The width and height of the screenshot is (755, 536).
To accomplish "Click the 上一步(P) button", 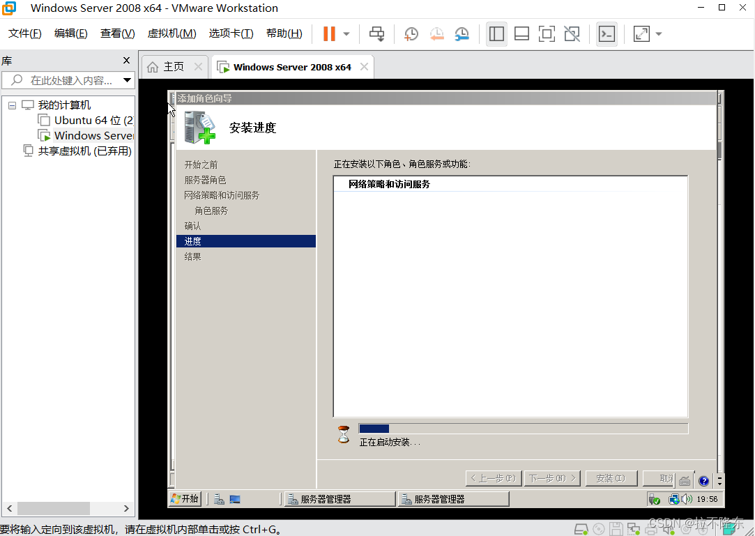I will pyautogui.click(x=494, y=478).
